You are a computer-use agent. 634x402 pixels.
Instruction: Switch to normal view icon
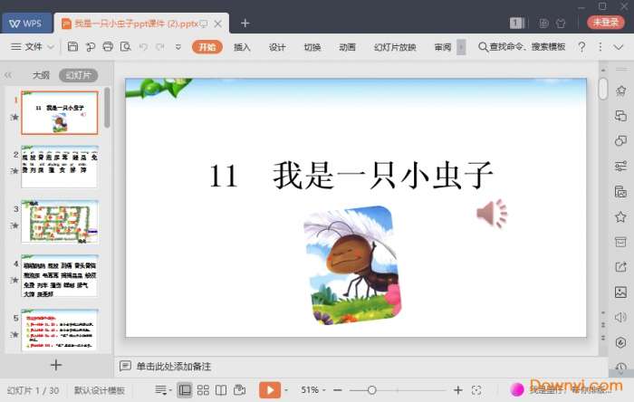coord(185,390)
